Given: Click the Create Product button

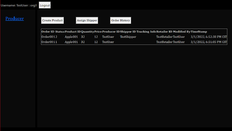Looking at the screenshot, I should coord(52,20).
